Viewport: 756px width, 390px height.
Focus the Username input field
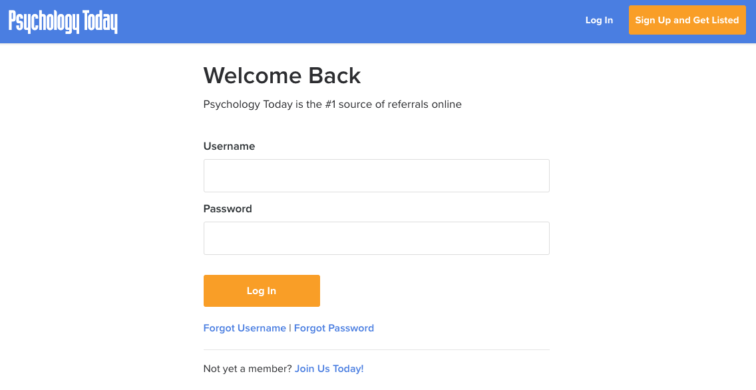[376, 176]
